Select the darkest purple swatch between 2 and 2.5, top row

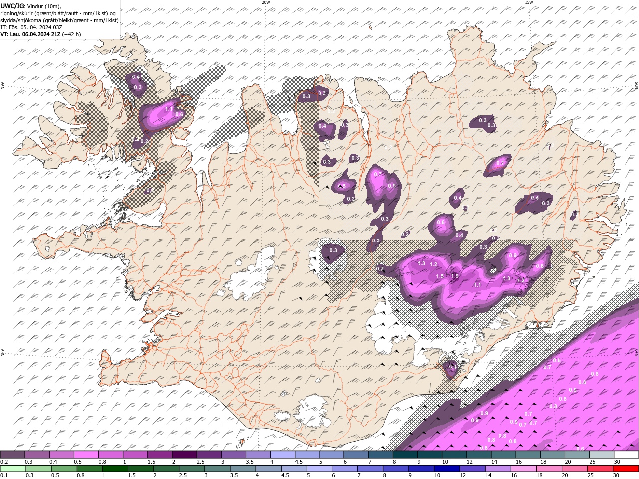(184, 455)
